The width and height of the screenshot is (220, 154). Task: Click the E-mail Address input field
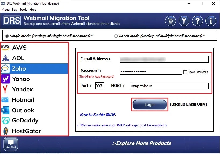(164, 59)
